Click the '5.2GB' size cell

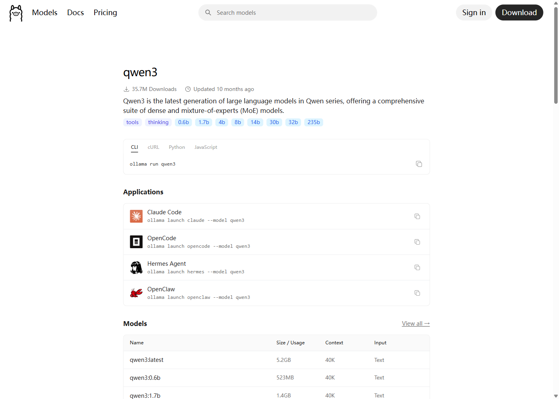[283, 360]
